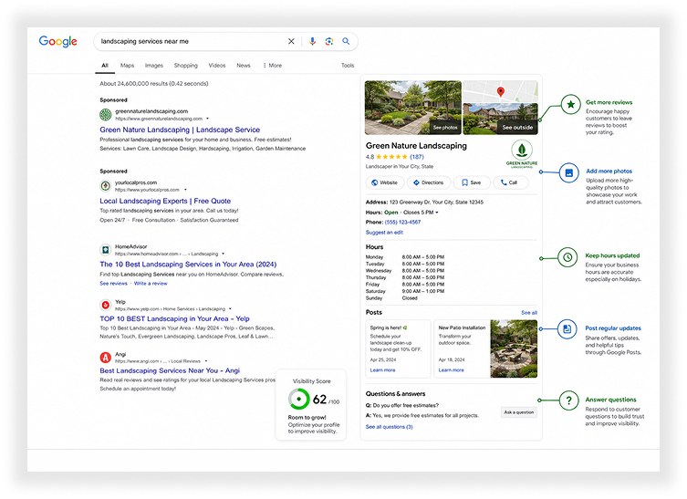
Task: Expand the Yelp result options arrow
Action: pyautogui.click(x=230, y=309)
